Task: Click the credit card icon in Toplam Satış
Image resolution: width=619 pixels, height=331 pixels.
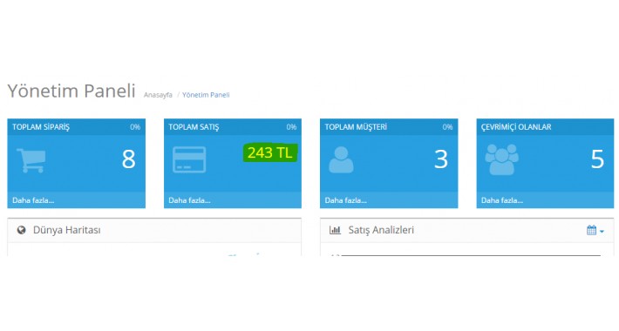Action: pos(189,159)
